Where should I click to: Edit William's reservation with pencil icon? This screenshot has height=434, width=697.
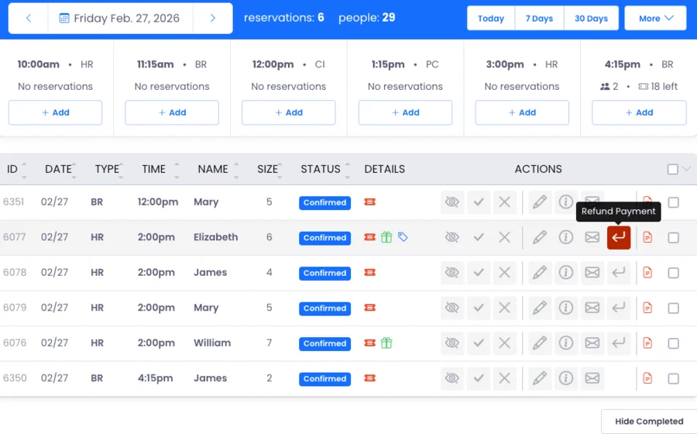[x=540, y=343]
